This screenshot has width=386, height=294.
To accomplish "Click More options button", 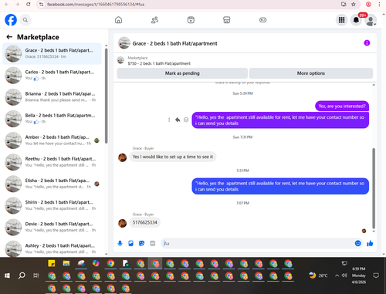I will click(311, 73).
